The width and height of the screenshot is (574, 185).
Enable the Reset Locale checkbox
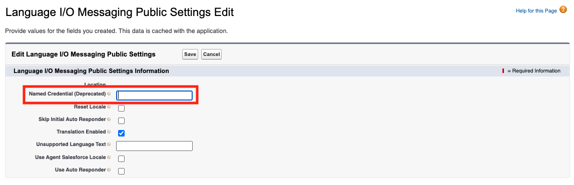(x=121, y=108)
